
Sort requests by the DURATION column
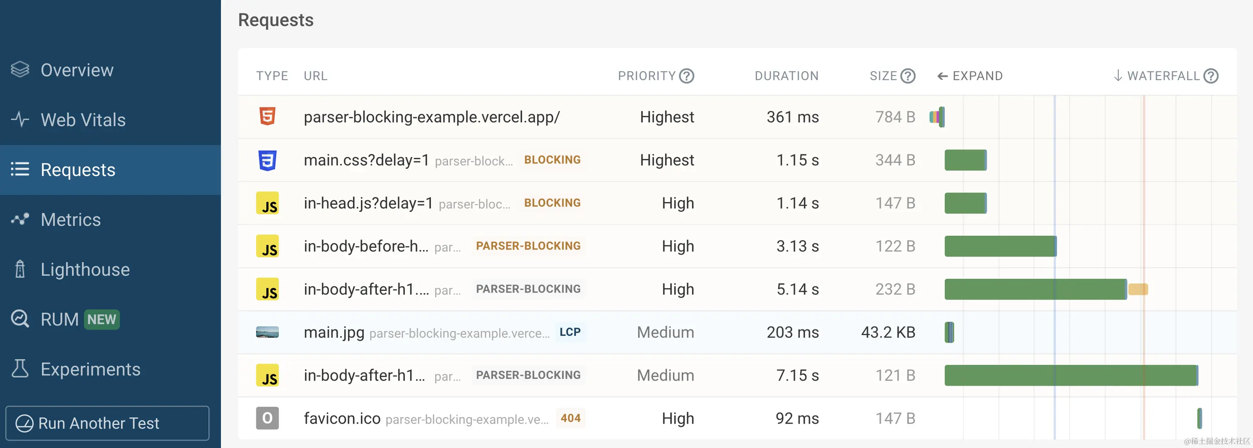pyautogui.click(x=786, y=76)
